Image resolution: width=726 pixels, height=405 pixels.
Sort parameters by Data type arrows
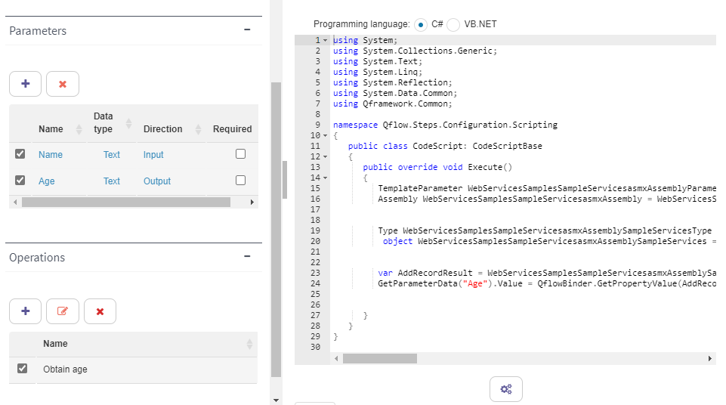point(128,123)
